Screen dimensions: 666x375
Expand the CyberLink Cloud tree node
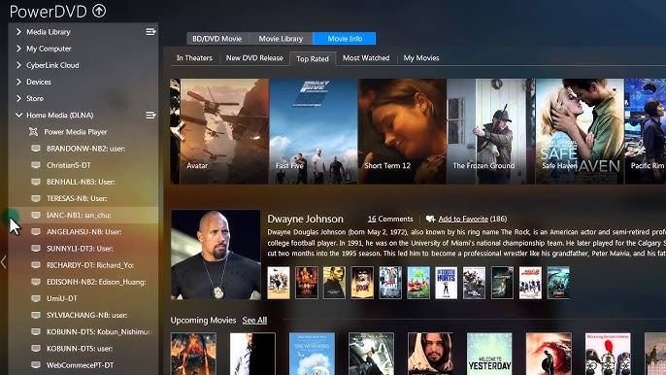[18, 65]
